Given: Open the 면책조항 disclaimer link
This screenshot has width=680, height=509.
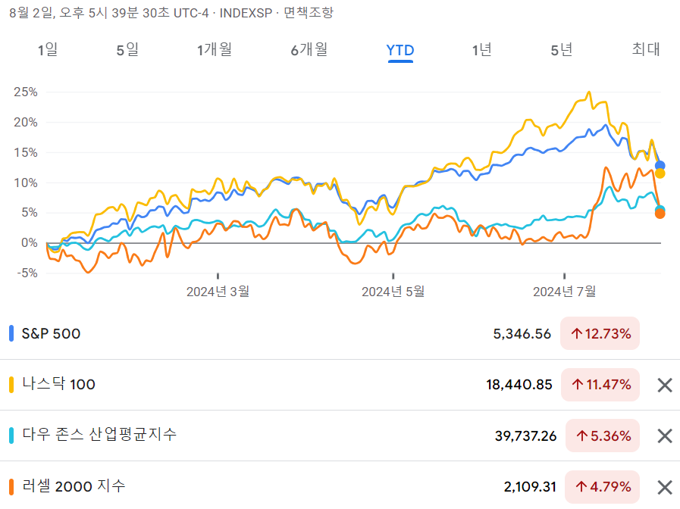Looking at the screenshot, I should pos(309,13).
